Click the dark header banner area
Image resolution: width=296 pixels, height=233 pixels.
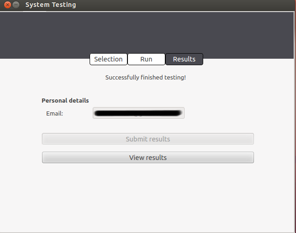coord(148,32)
